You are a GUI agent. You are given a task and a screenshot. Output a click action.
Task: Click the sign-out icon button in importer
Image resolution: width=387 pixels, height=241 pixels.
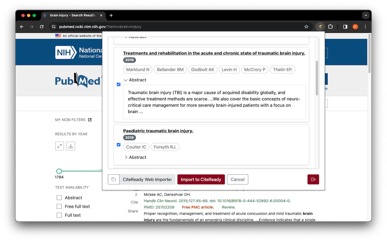click(x=313, y=180)
